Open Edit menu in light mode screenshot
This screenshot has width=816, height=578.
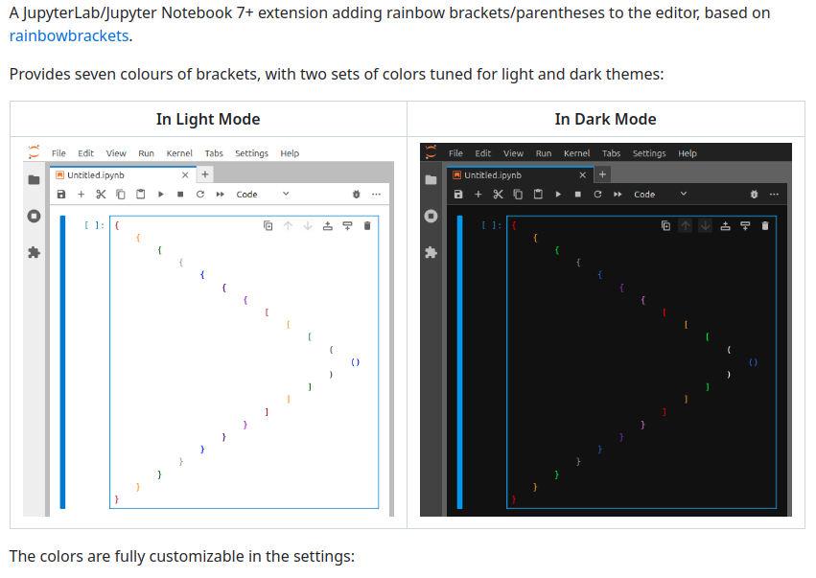(x=86, y=153)
